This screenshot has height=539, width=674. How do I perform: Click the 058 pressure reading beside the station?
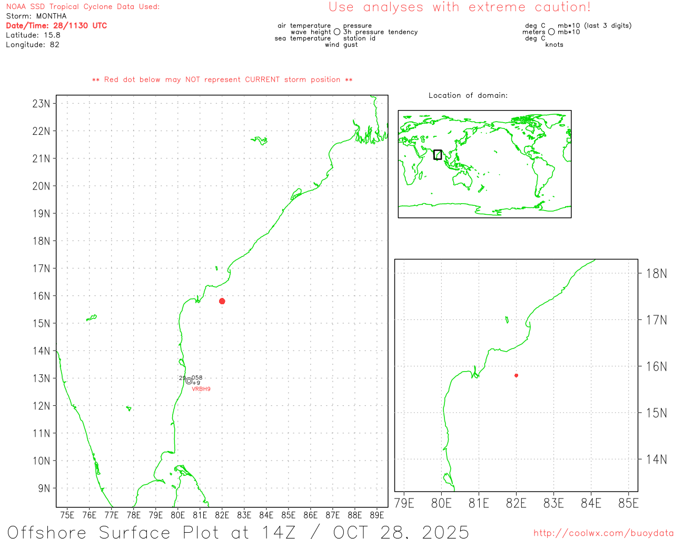[197, 377]
